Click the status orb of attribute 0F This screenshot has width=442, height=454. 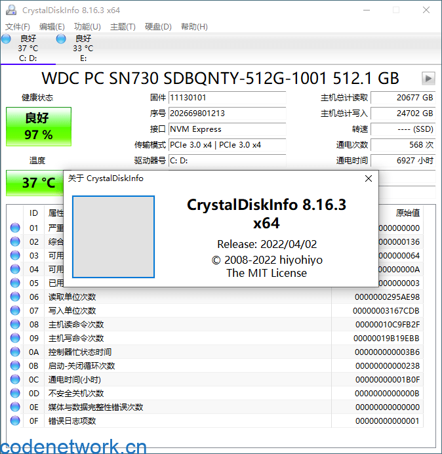pos(15,421)
